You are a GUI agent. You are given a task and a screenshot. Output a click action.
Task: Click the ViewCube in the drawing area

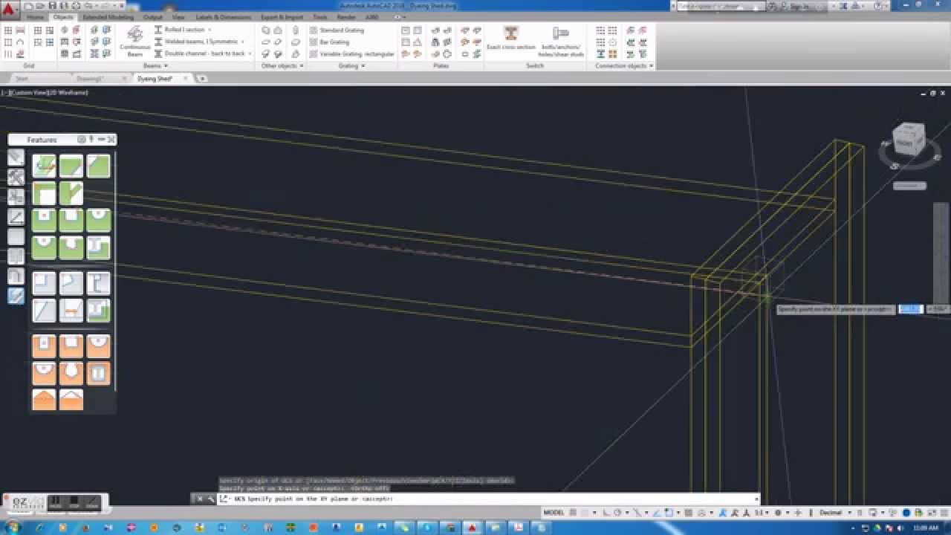click(909, 140)
